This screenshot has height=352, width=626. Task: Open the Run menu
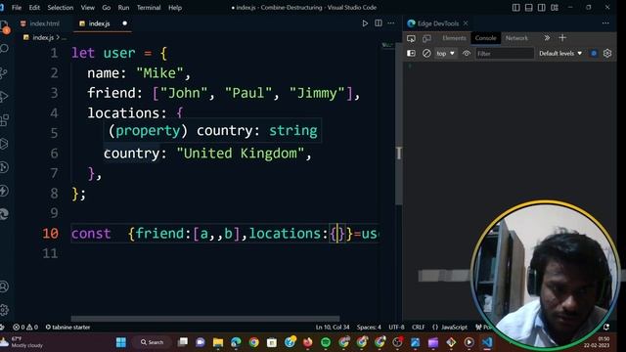pyautogui.click(x=123, y=8)
